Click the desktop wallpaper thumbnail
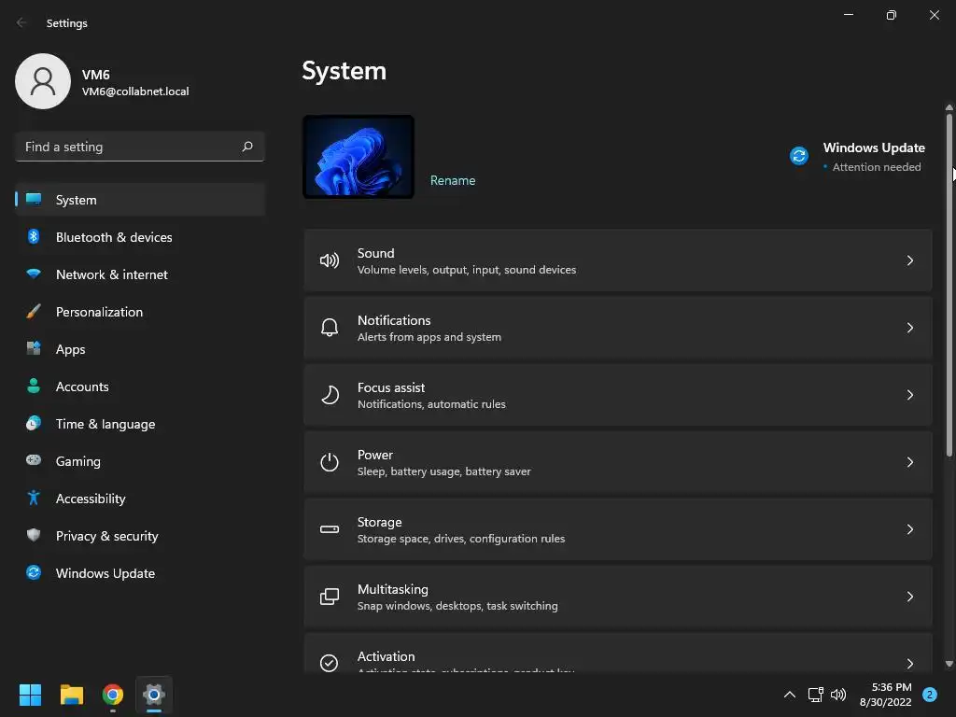The height and width of the screenshot is (717, 956). (x=358, y=157)
